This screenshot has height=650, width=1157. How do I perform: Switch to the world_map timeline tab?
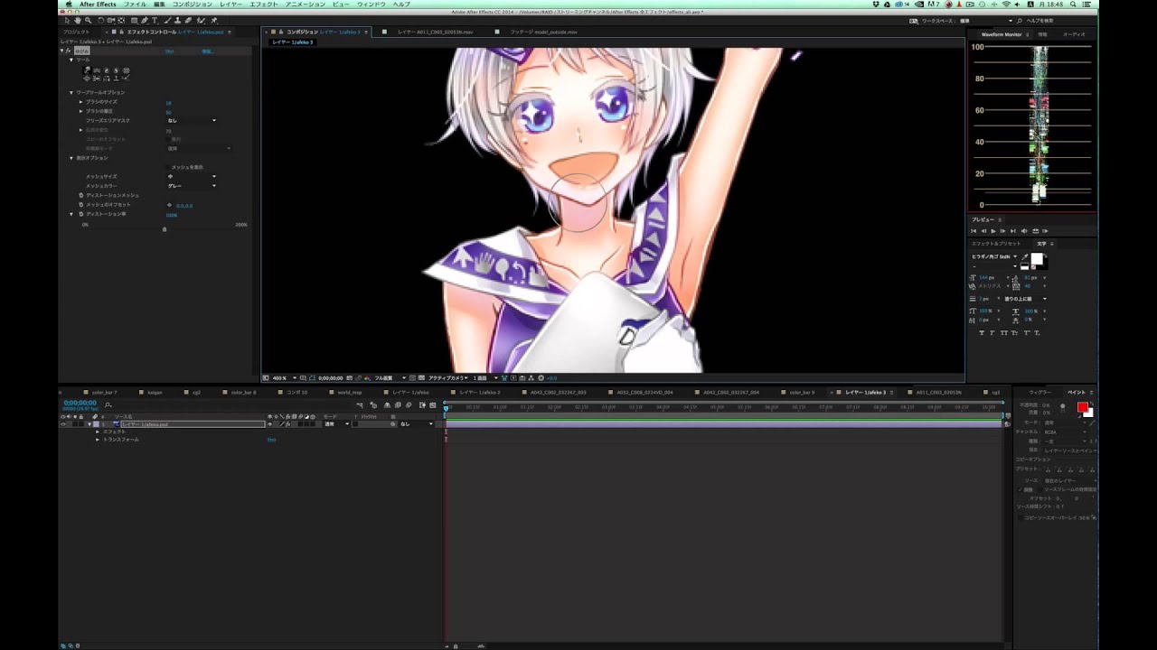[350, 393]
